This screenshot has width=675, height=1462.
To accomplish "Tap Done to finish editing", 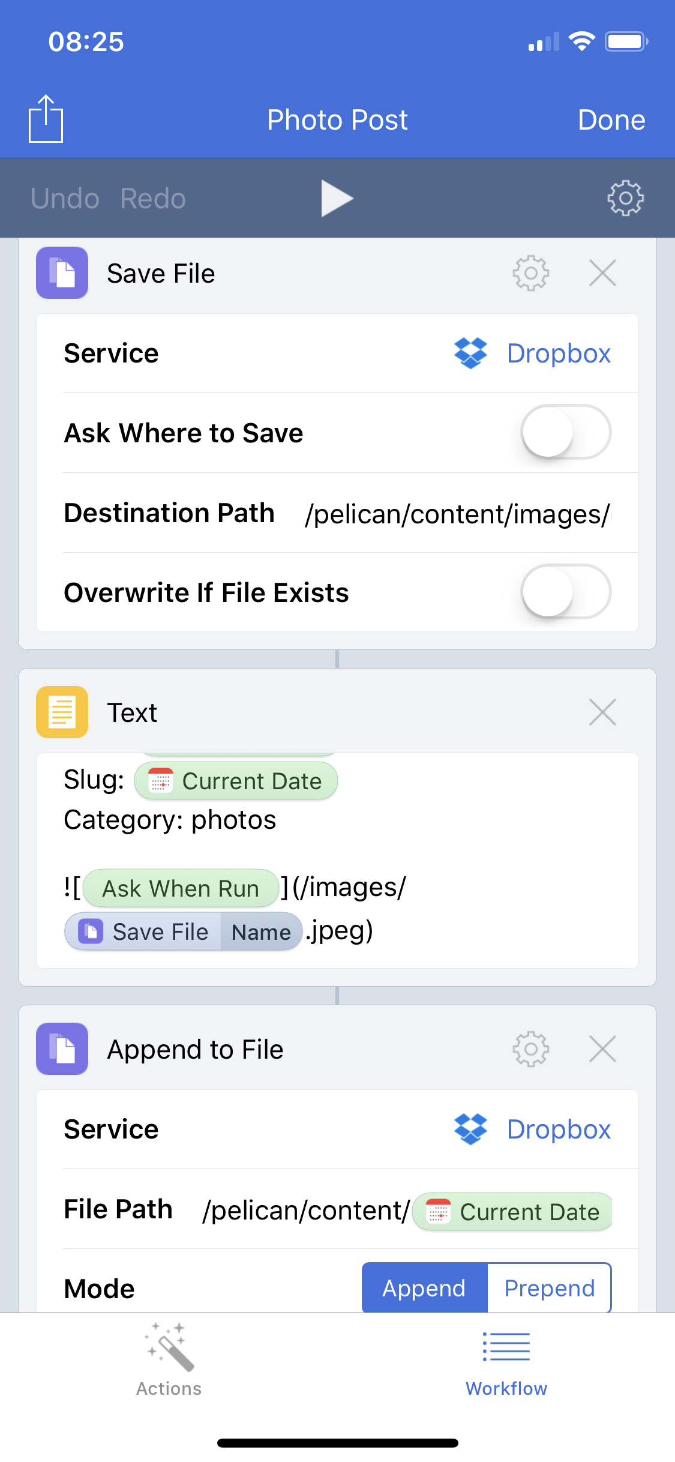I will (611, 119).
